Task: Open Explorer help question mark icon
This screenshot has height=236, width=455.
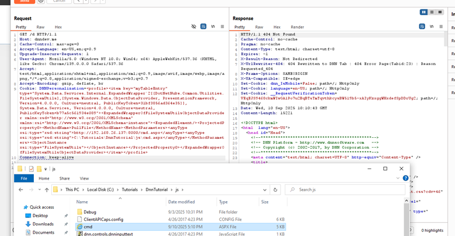Action: tap(405, 178)
